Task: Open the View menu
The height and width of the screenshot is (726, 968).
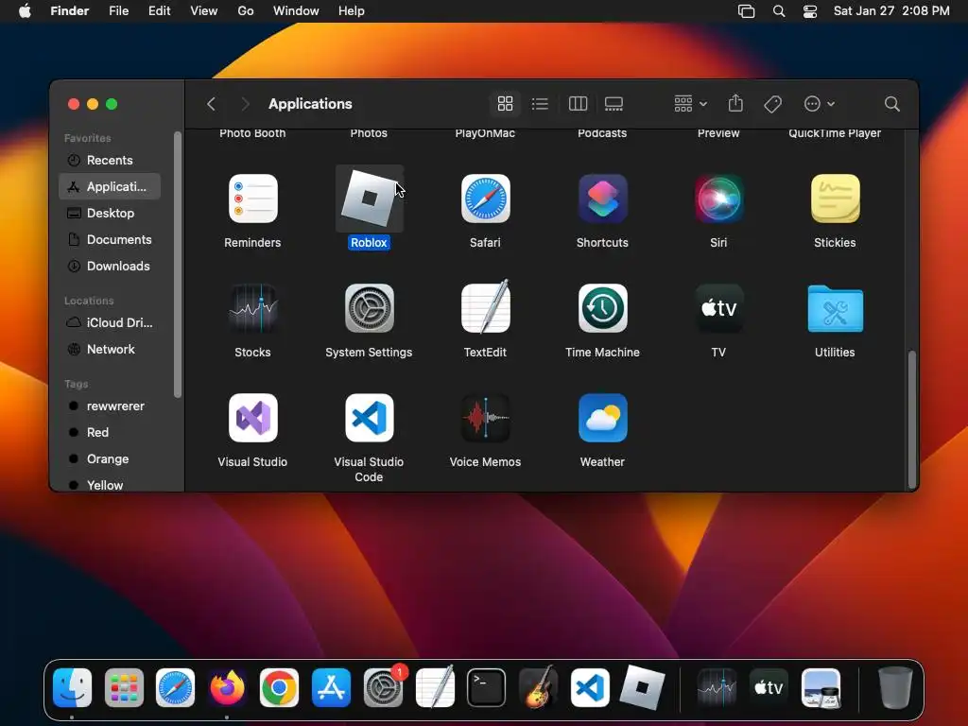Action: pyautogui.click(x=204, y=11)
